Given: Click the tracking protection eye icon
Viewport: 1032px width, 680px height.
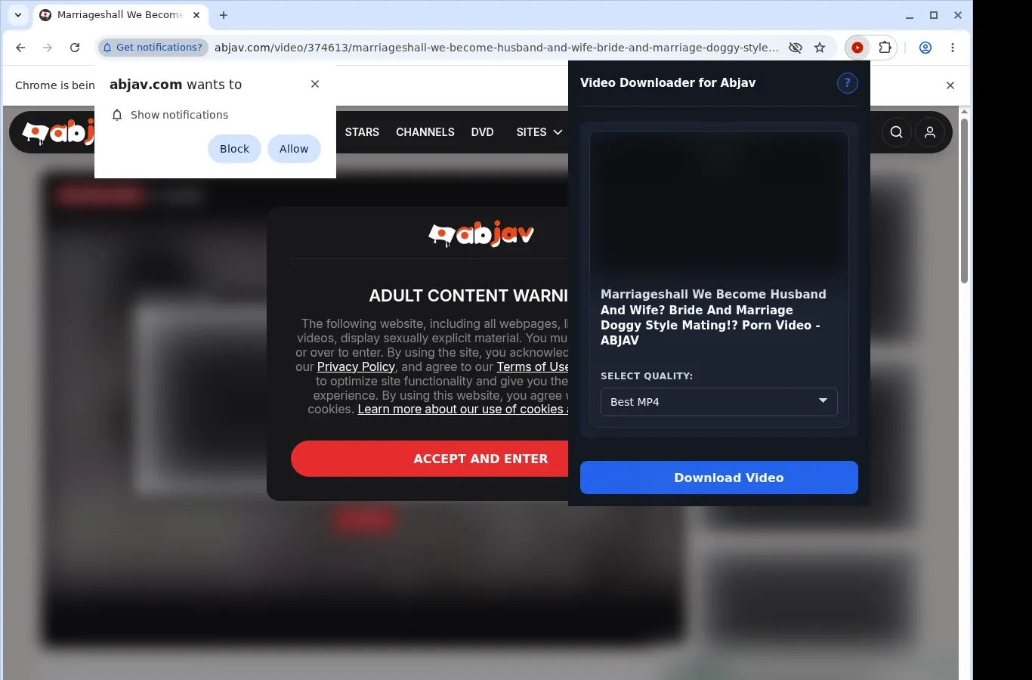Looking at the screenshot, I should [796, 48].
